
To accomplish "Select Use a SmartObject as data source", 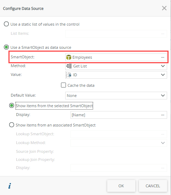I will [x=6, y=47].
